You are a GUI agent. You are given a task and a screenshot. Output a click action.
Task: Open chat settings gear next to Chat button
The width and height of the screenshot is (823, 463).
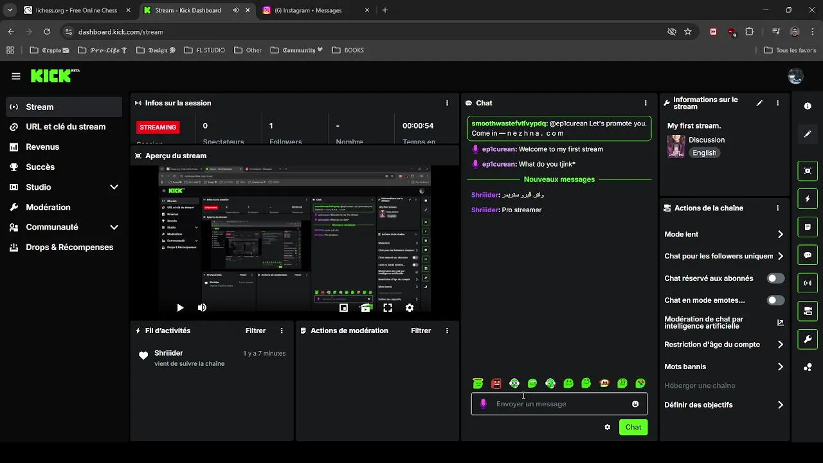coord(608,427)
